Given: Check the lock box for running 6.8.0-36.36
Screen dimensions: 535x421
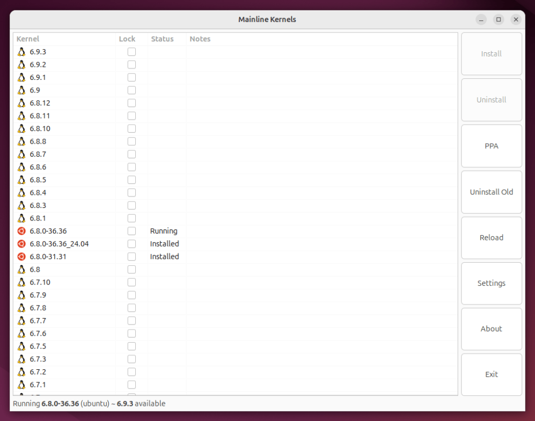Looking at the screenshot, I should coord(132,231).
